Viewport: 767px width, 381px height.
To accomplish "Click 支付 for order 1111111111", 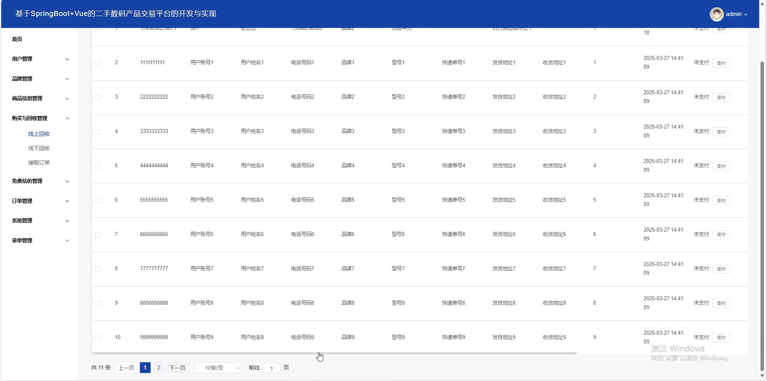I will tap(721, 63).
